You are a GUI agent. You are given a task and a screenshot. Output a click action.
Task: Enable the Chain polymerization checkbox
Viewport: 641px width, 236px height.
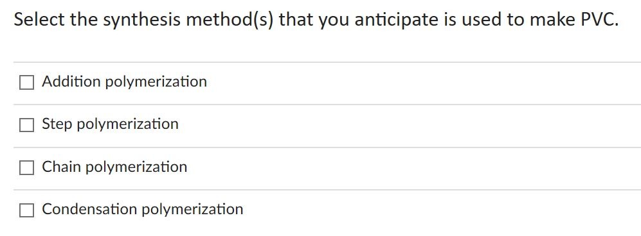(26, 167)
